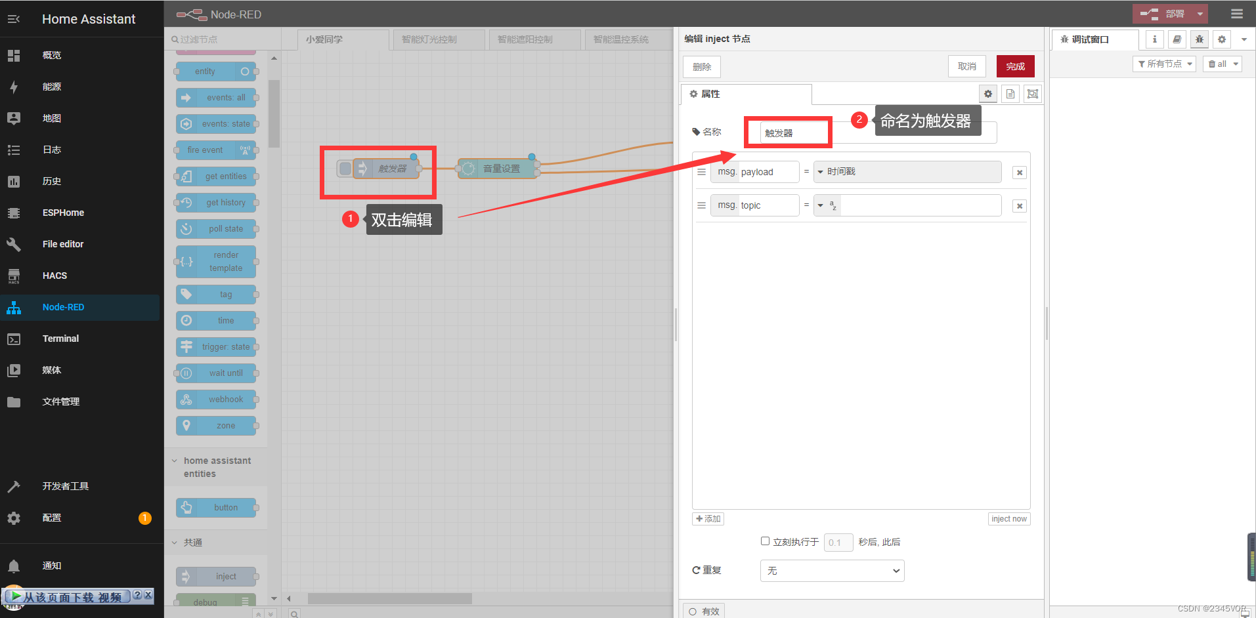Click the 配置 settings gear icon

14,518
